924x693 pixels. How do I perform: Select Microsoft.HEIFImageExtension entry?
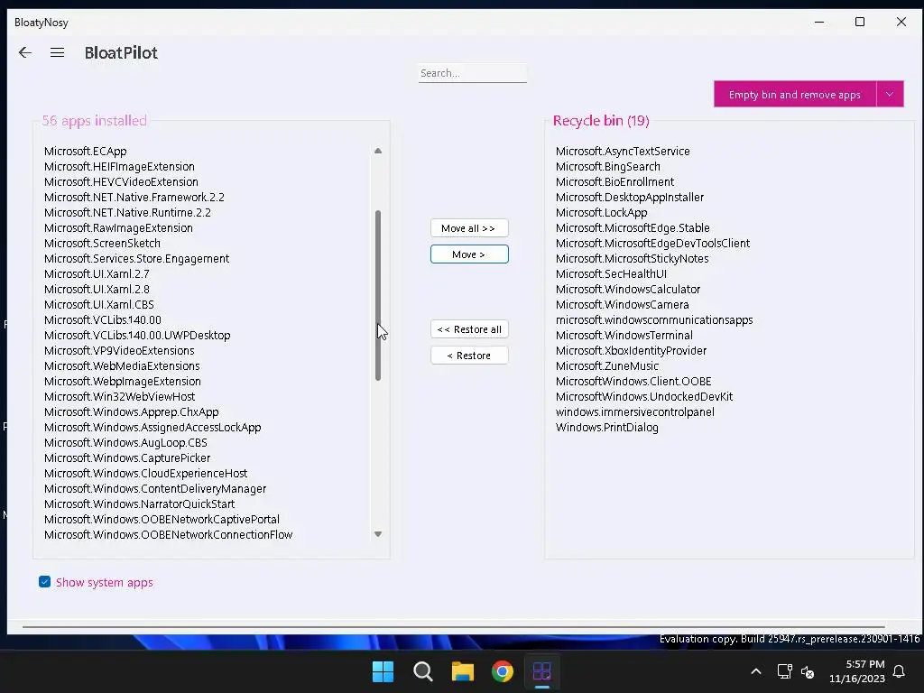120,166
